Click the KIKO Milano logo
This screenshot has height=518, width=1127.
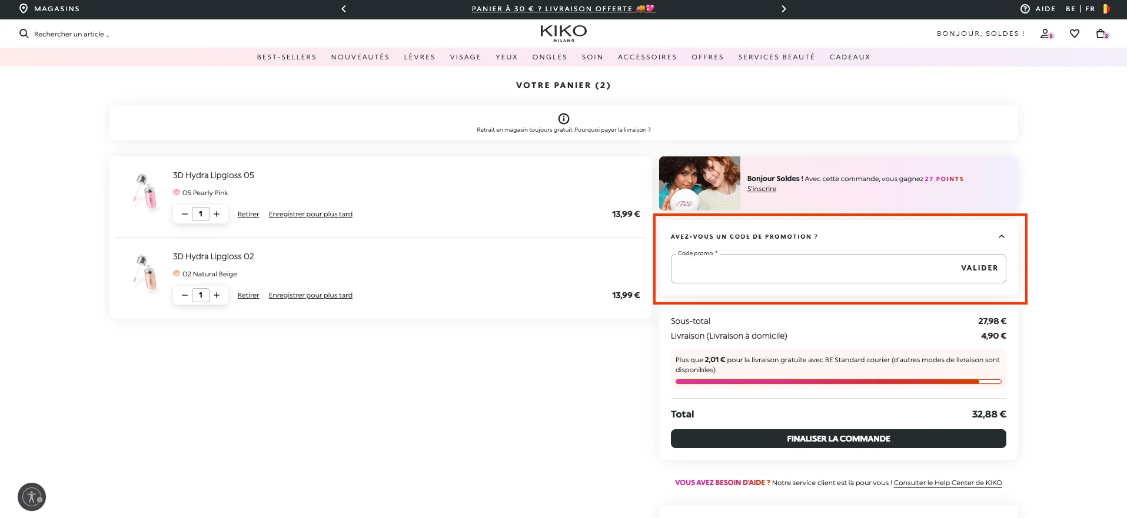click(x=563, y=33)
